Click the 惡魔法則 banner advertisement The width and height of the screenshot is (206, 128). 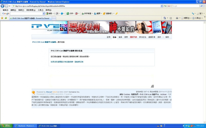pos(120,27)
